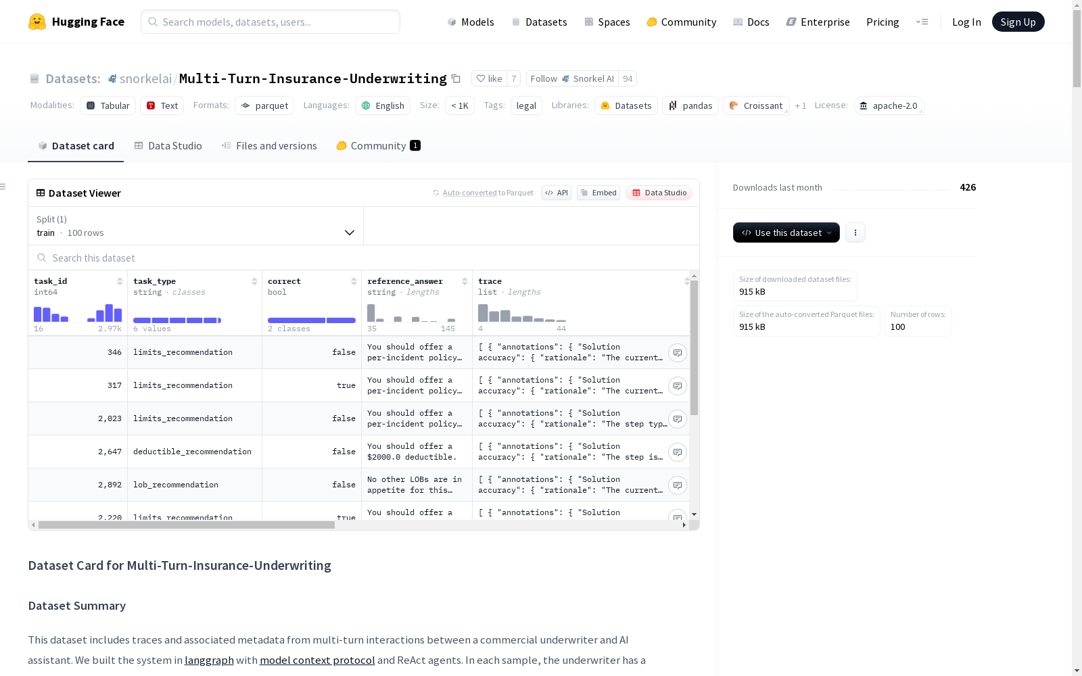Sort by reference_answer column

pyautogui.click(x=465, y=281)
